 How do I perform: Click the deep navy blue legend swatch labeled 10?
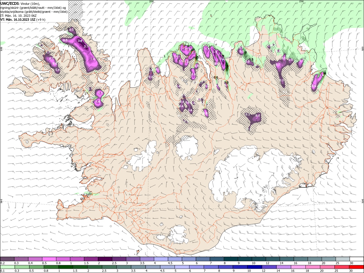click(255, 267)
